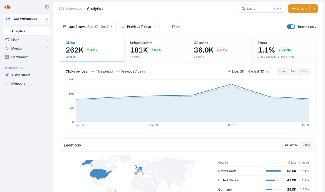Click the This period legend entry
Viewport: 325px width, 192px height.
pos(102,71)
